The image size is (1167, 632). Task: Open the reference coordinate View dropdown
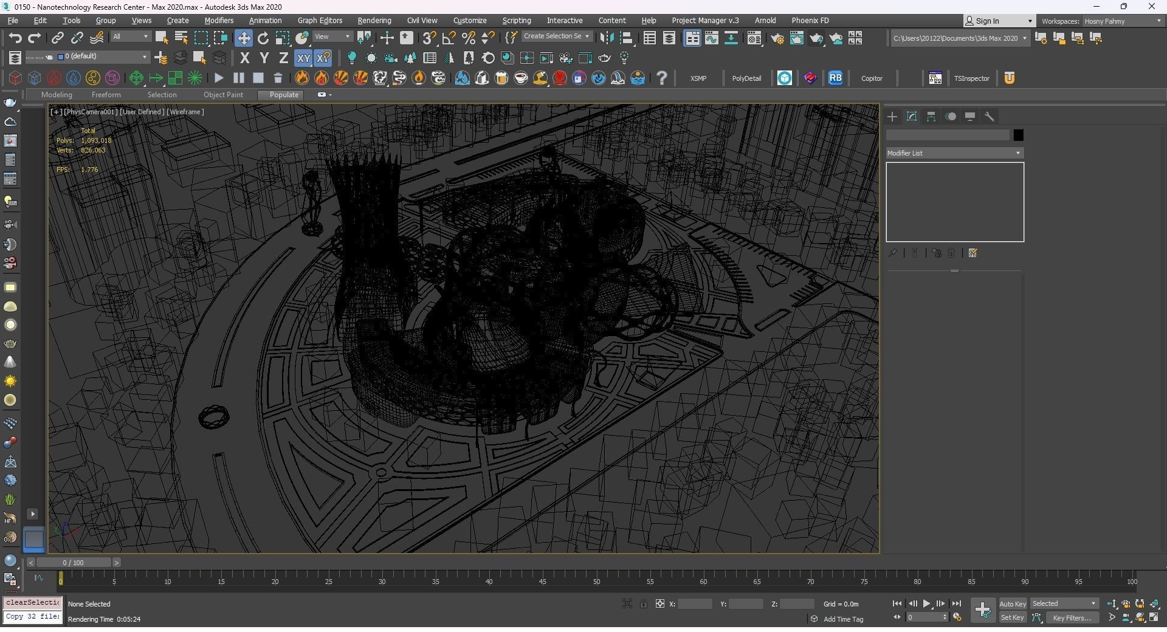[x=332, y=37]
